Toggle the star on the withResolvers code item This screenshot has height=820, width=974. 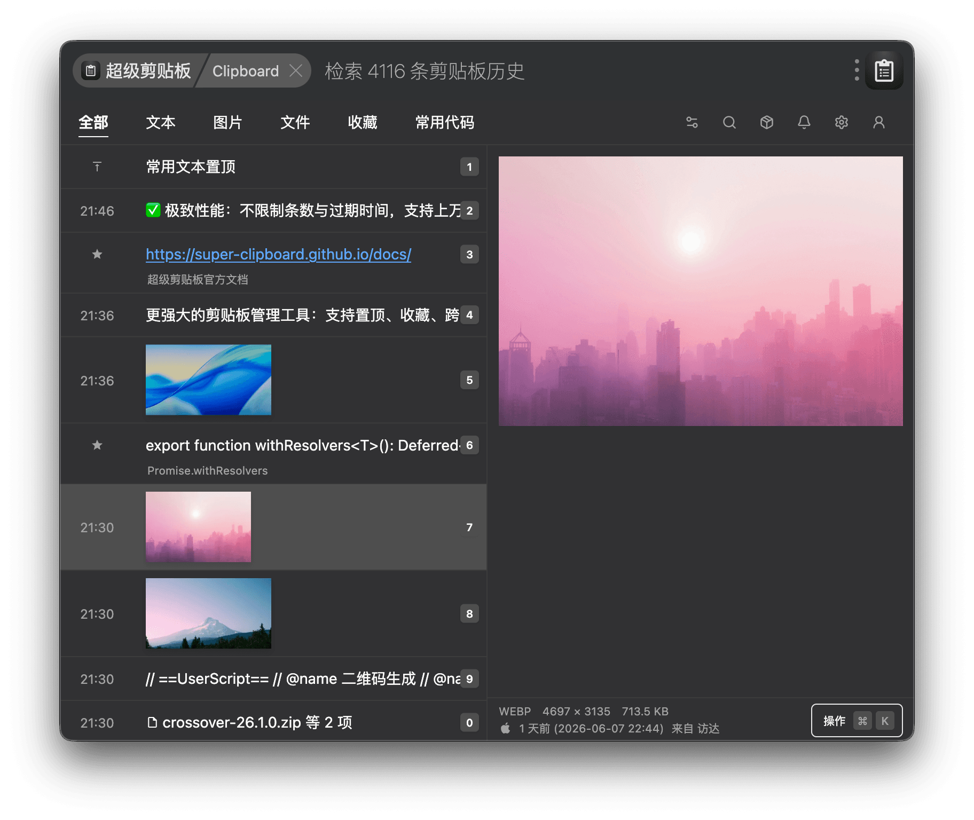(x=97, y=445)
